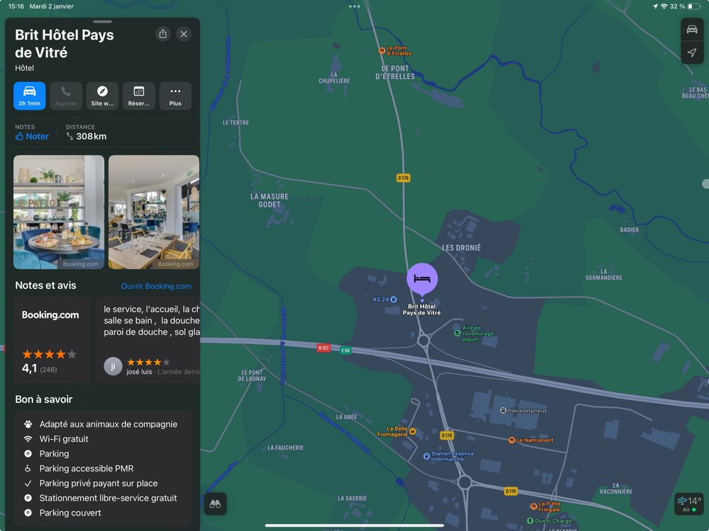Select the purple Brit Hôtel map pin

[x=422, y=278]
